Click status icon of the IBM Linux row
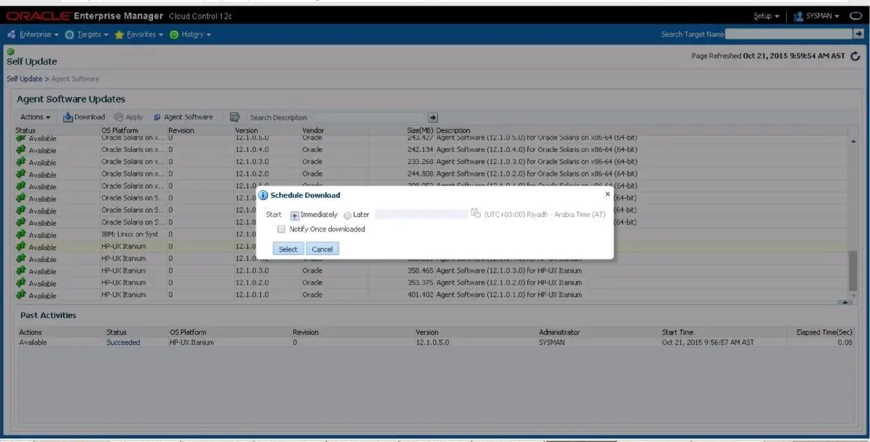The width and height of the screenshot is (870, 442). coord(20,235)
